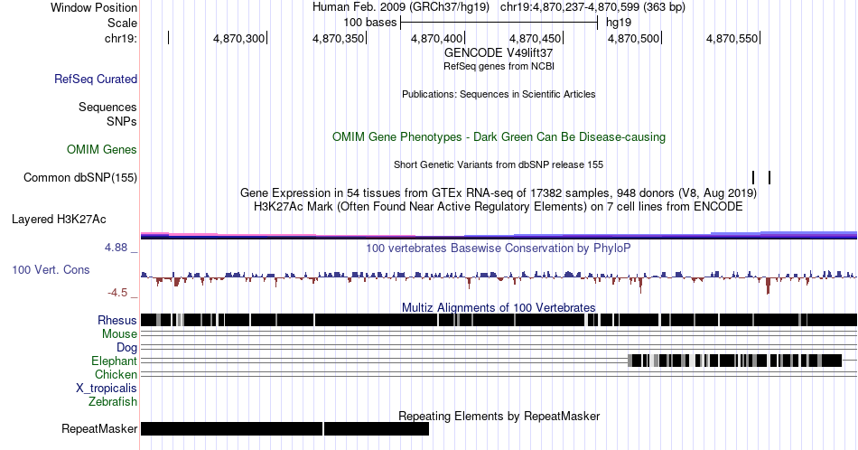Click the hg19 label beside scale bar
This screenshot has height=450, width=858.
coord(619,23)
